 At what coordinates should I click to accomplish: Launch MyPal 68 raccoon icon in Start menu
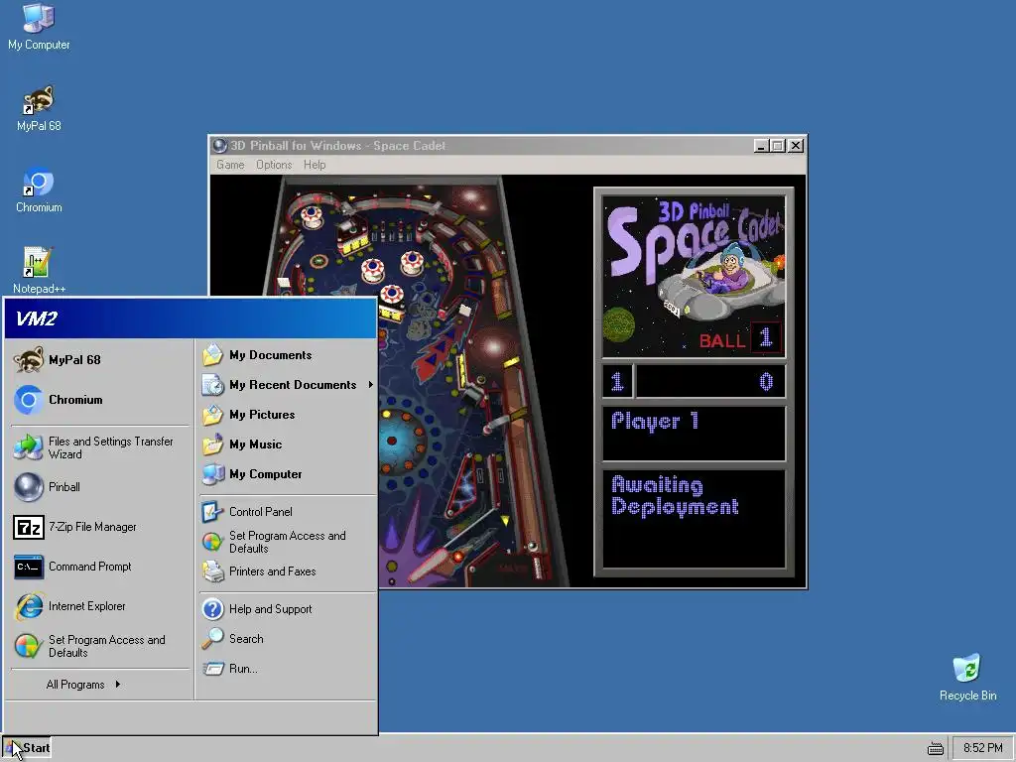(x=29, y=359)
